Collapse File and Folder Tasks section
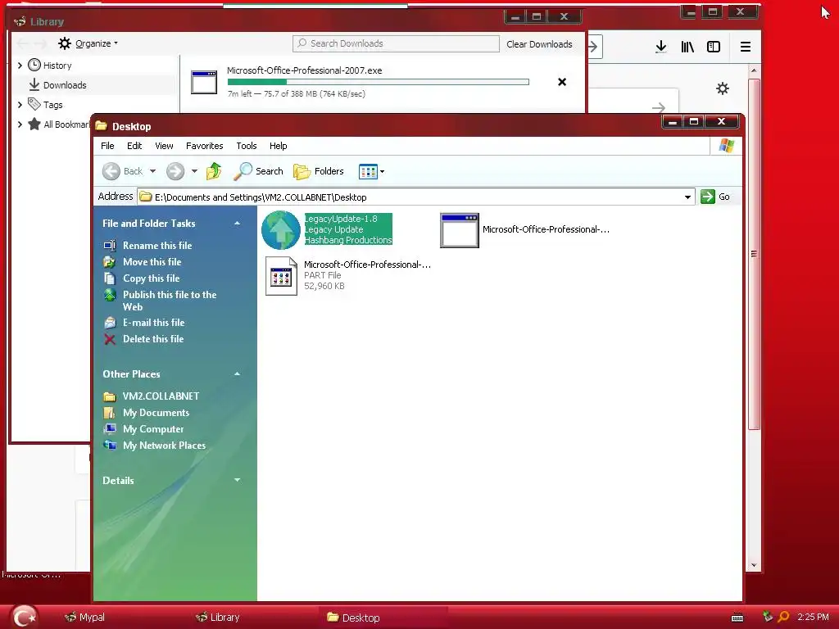The width and height of the screenshot is (839, 629). tap(237, 224)
